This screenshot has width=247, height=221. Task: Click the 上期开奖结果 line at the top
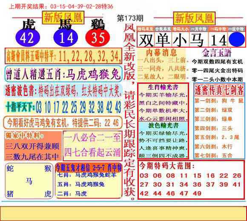point(61,6)
